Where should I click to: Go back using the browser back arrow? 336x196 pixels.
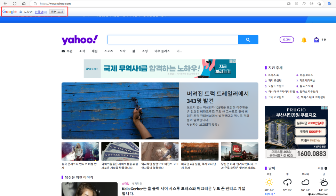[5, 3]
